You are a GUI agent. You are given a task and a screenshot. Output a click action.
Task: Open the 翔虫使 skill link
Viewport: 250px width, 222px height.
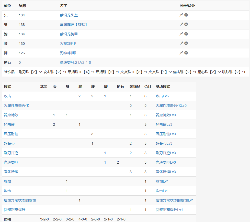pyautogui.click(x=9, y=124)
